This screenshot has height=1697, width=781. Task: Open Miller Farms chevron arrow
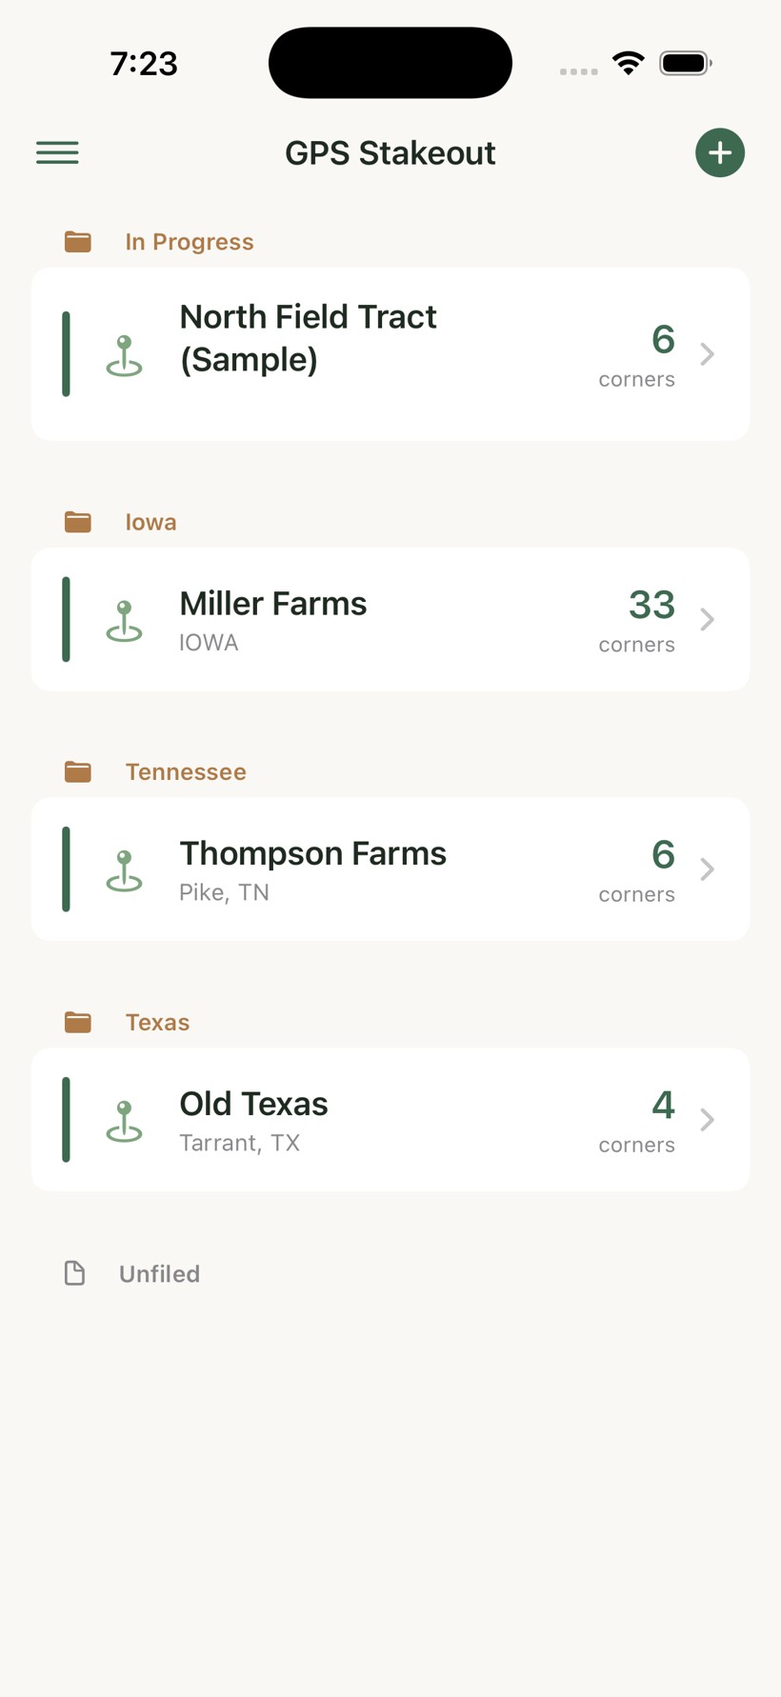[x=707, y=619]
